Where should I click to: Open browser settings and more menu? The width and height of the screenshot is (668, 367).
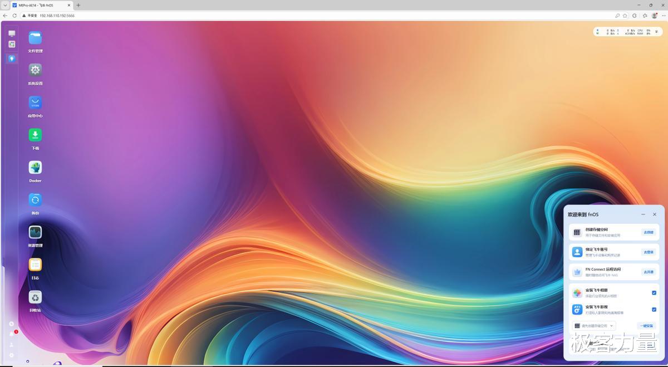click(663, 16)
